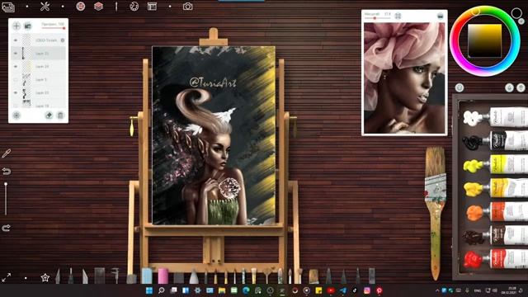Screen dimensions: 528x297
Task: Select the white cone-shaped blender in the tool tray
Action: [194, 276]
